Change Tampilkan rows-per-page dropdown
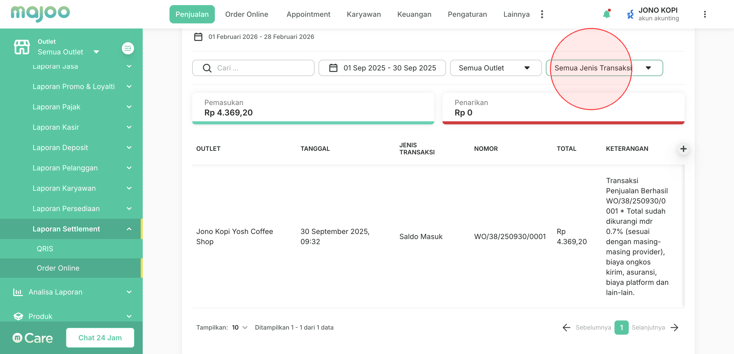Viewport: 734px width, 354px height. pos(239,328)
